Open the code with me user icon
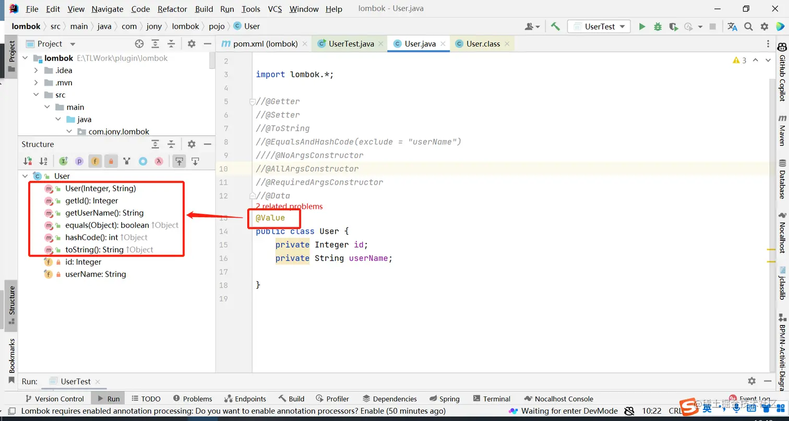The image size is (789, 421). coord(533,27)
